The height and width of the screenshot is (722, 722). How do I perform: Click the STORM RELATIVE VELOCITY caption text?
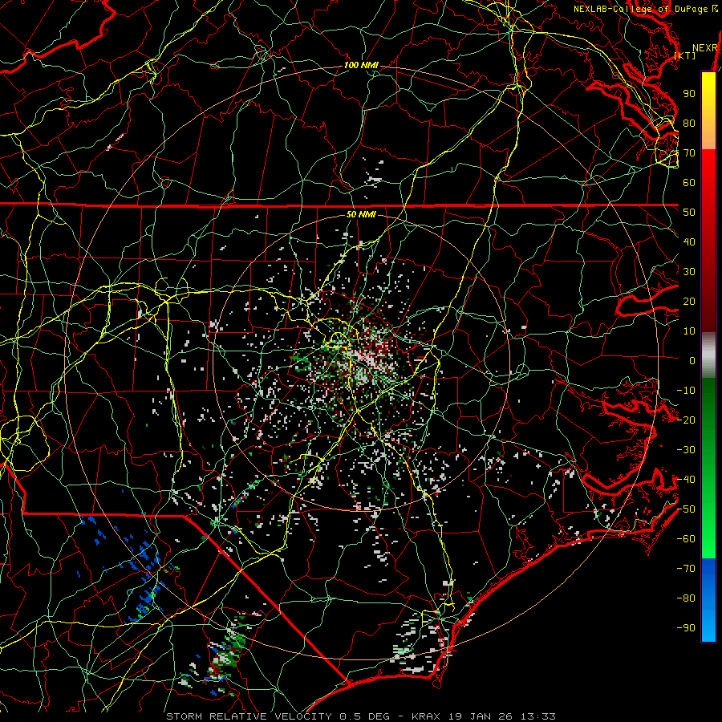249,716
